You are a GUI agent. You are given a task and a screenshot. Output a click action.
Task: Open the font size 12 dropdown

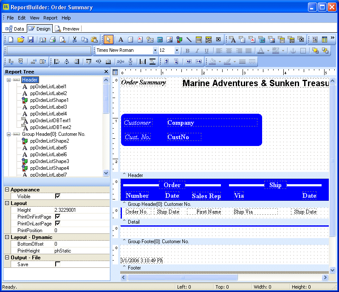point(177,51)
